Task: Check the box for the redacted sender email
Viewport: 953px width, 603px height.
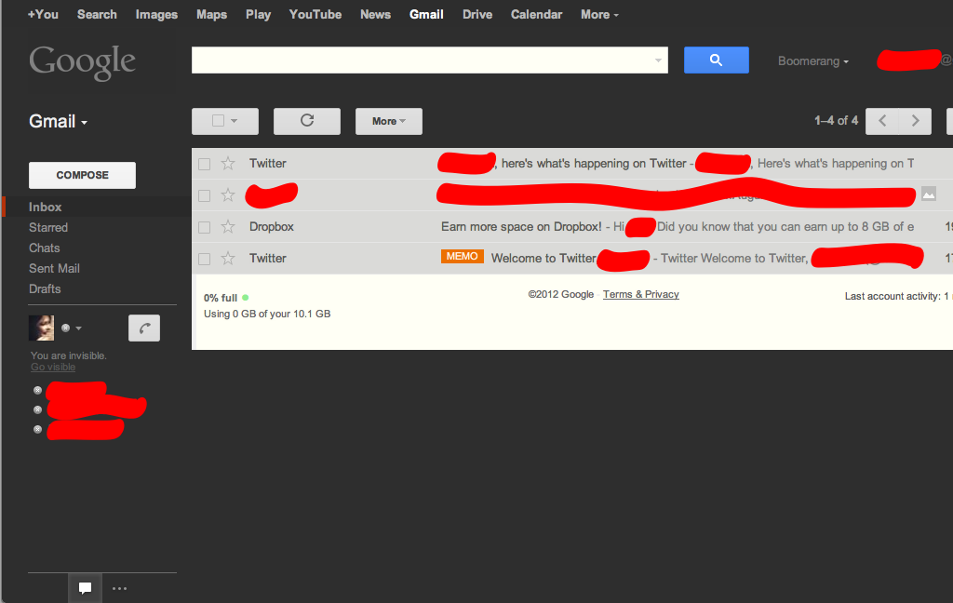Action: click(204, 195)
